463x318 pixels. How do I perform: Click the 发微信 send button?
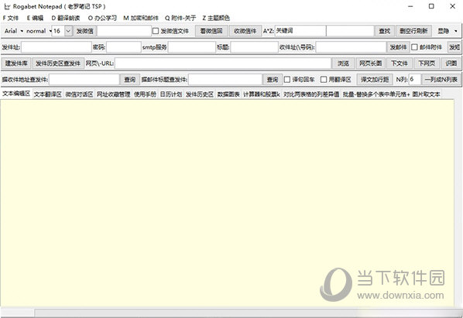[84, 31]
